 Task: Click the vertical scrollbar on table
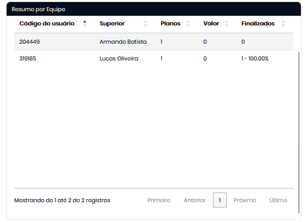click(x=299, y=117)
